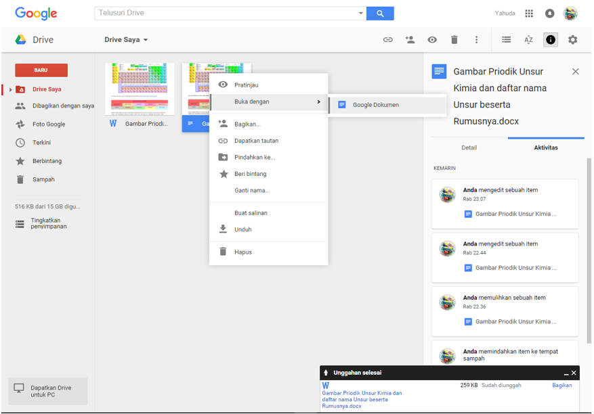Choose Buka dengan in context menu

269,101
